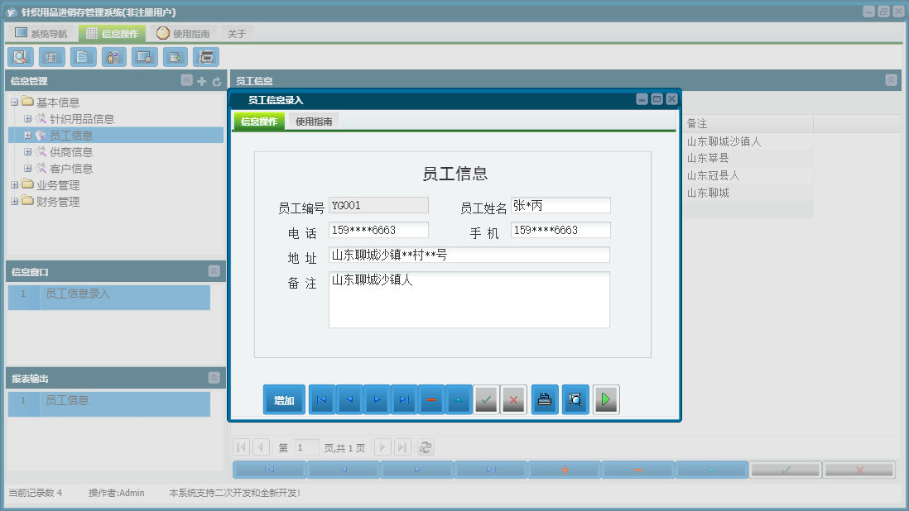This screenshot has height=511, width=909.
Task: Click red X cancel in bottom bar
Action: (x=859, y=470)
